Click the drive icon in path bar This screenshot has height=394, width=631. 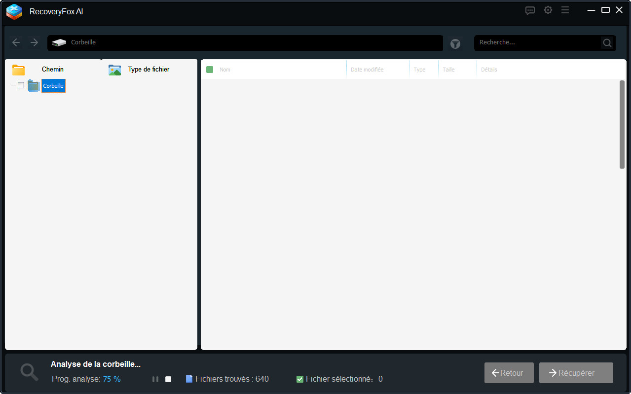coord(59,43)
